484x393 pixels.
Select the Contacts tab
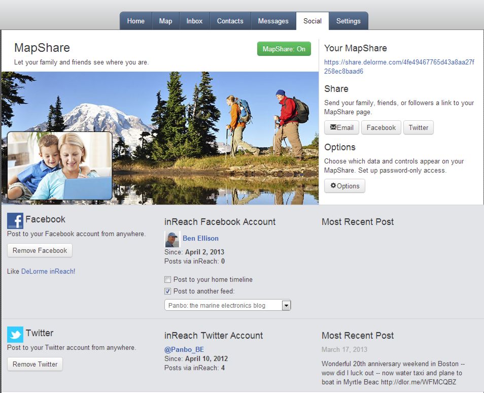click(230, 21)
